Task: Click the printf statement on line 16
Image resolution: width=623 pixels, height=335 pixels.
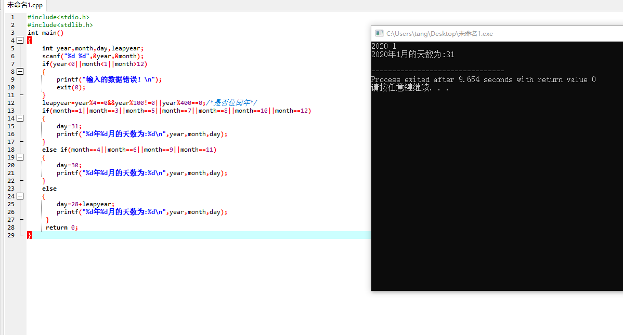Action: point(142,134)
